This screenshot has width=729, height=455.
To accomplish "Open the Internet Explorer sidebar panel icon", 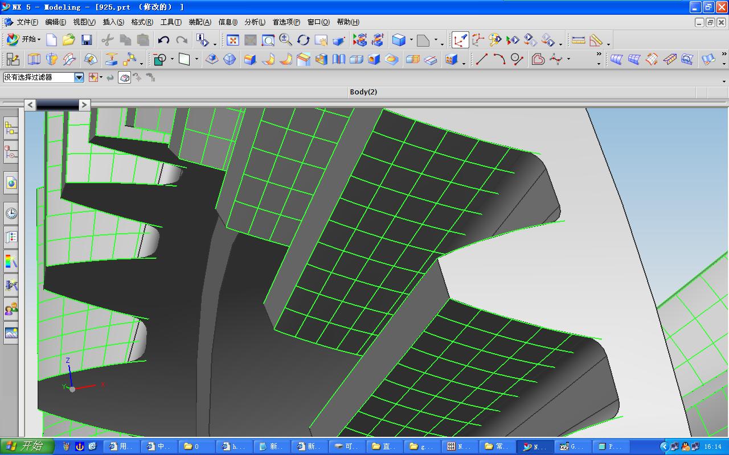I will coord(11,183).
